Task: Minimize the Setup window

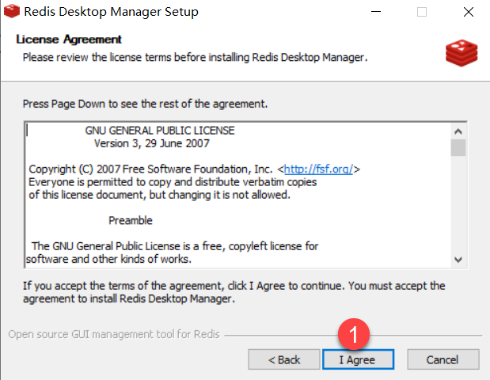Action: (x=376, y=12)
